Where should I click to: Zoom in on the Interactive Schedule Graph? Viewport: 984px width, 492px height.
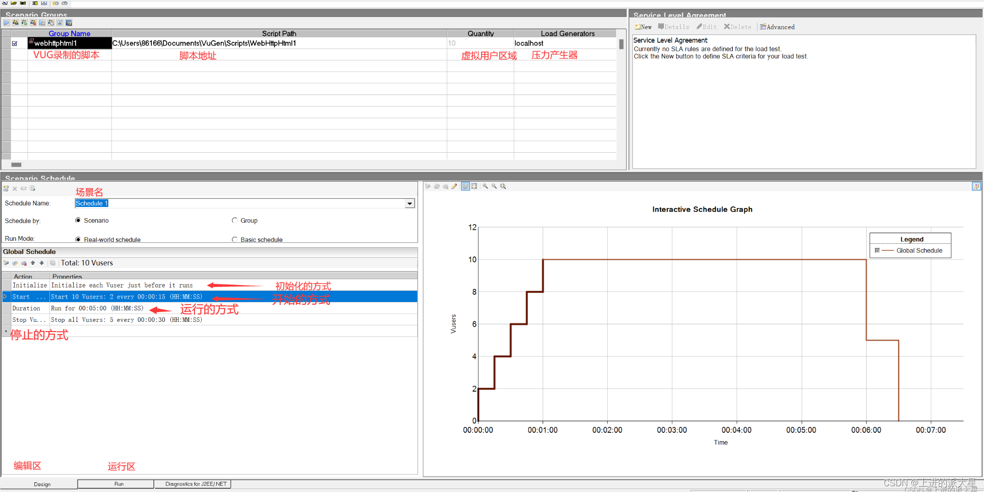(485, 186)
